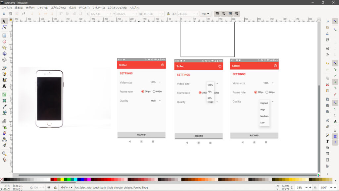This screenshot has width=339, height=191.
Task: Toggle current layer visibility eye
Action: [x=49, y=188]
